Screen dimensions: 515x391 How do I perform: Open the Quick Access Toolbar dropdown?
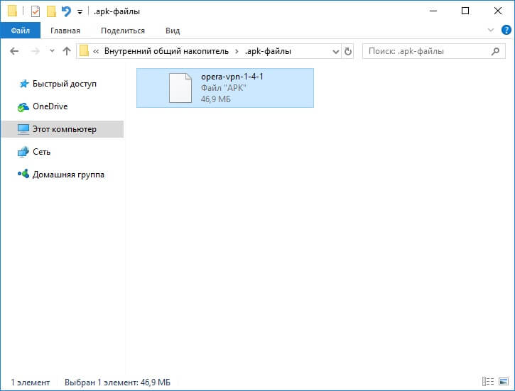pos(80,12)
